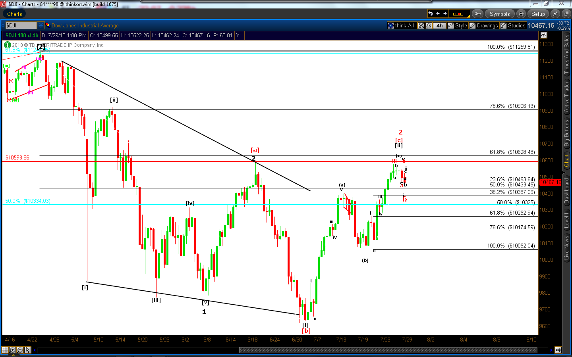Viewport: 572px width, 357px height.
Task: Zoom out using the minus magnifier icon
Action: pos(20,350)
